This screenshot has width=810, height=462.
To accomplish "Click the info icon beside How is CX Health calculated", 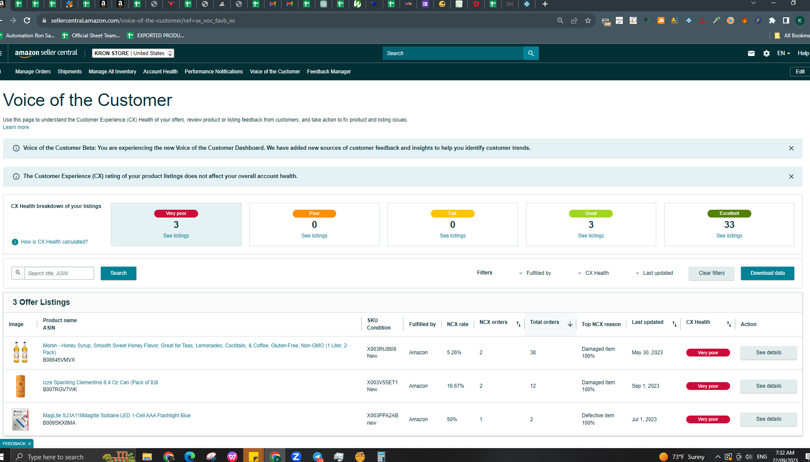I will point(15,242).
